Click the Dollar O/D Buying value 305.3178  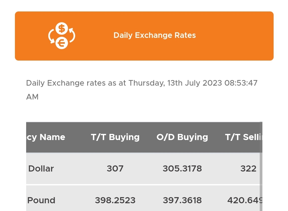(182, 169)
